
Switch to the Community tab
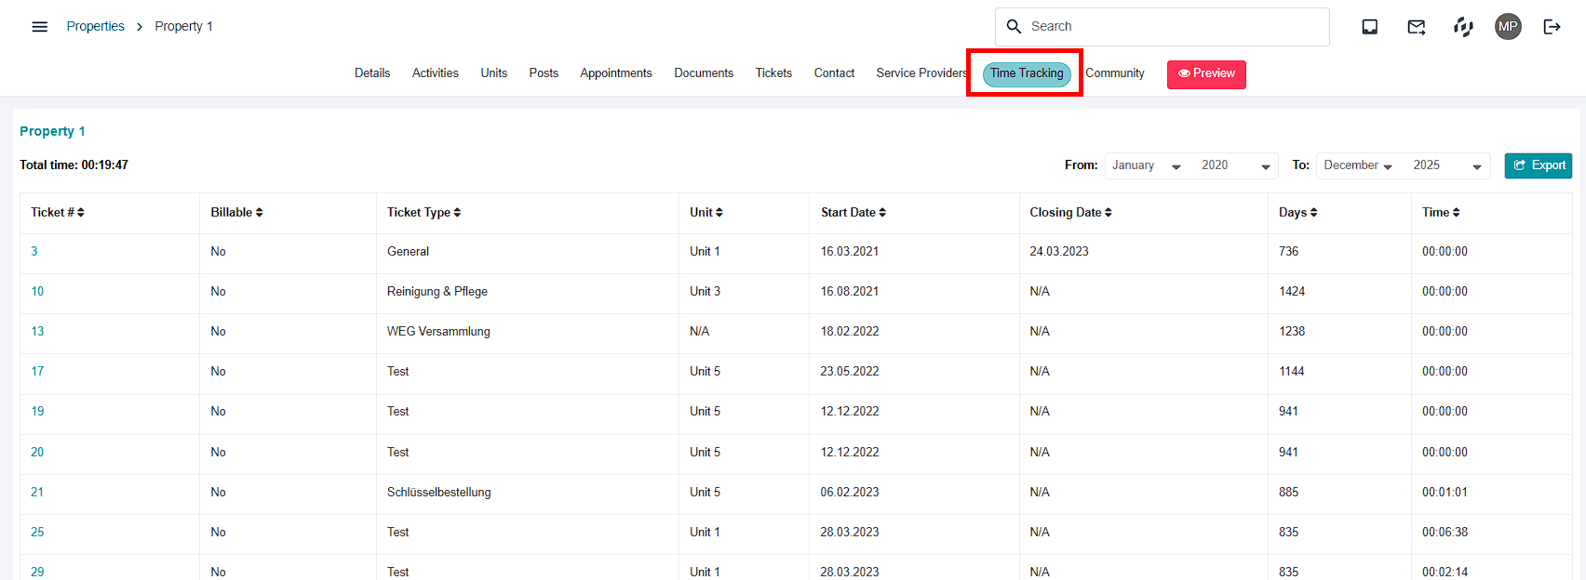click(1115, 73)
